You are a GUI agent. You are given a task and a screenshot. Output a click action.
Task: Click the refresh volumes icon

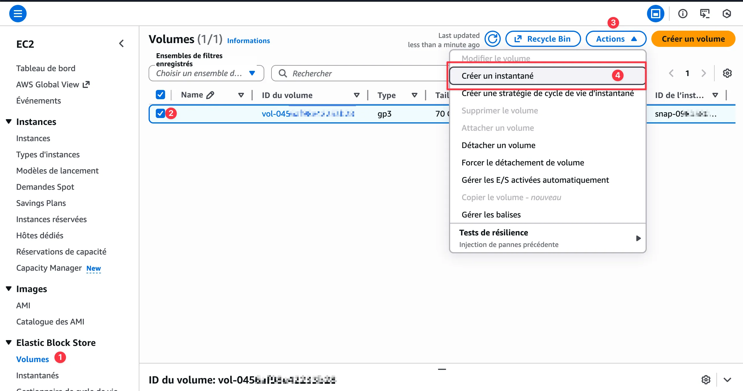(492, 39)
